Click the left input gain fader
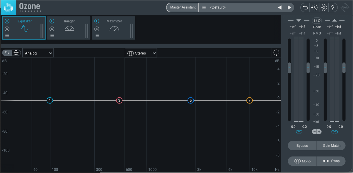Image resolution: width=353 pixels, height=173 pixels. [289, 68]
